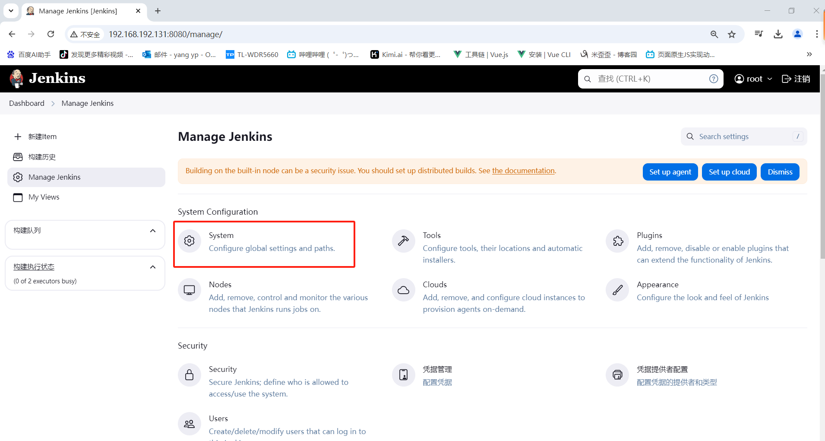
Task: Click the System gear icon
Action: coord(190,241)
